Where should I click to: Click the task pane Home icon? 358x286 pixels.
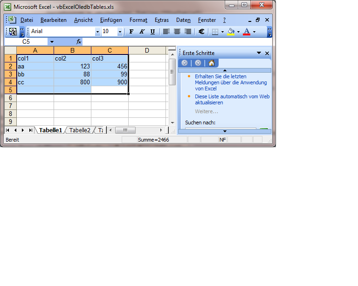click(212, 63)
